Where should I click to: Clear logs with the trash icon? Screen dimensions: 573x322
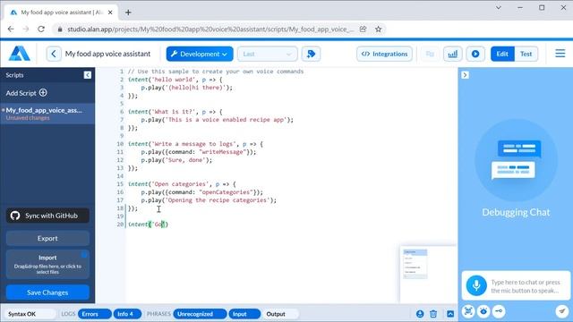(433, 314)
